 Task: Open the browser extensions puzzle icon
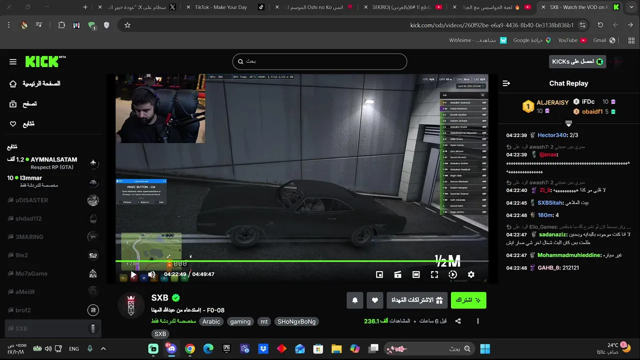tap(61, 25)
